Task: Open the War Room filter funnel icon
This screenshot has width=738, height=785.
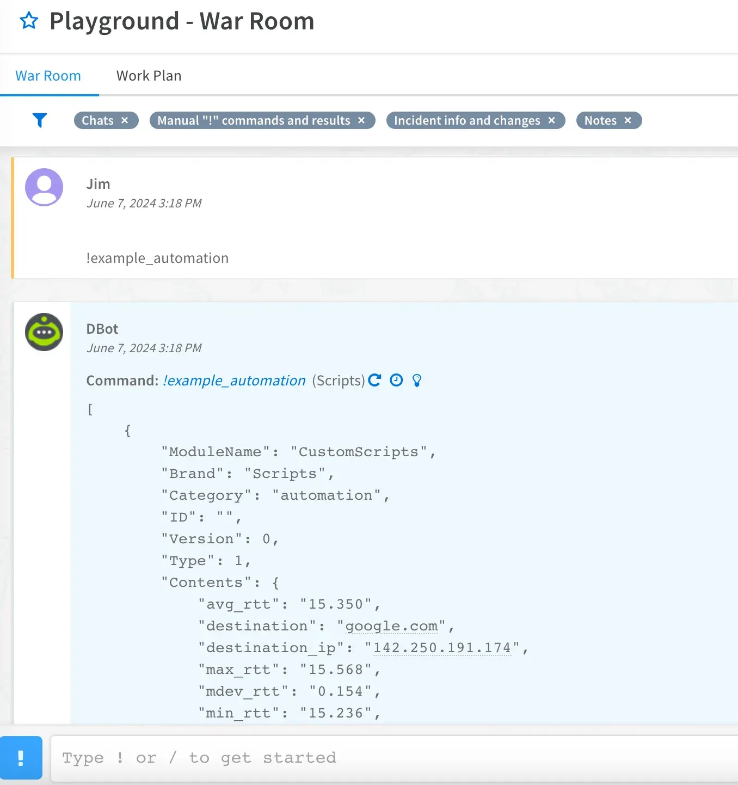Action: tap(40, 120)
